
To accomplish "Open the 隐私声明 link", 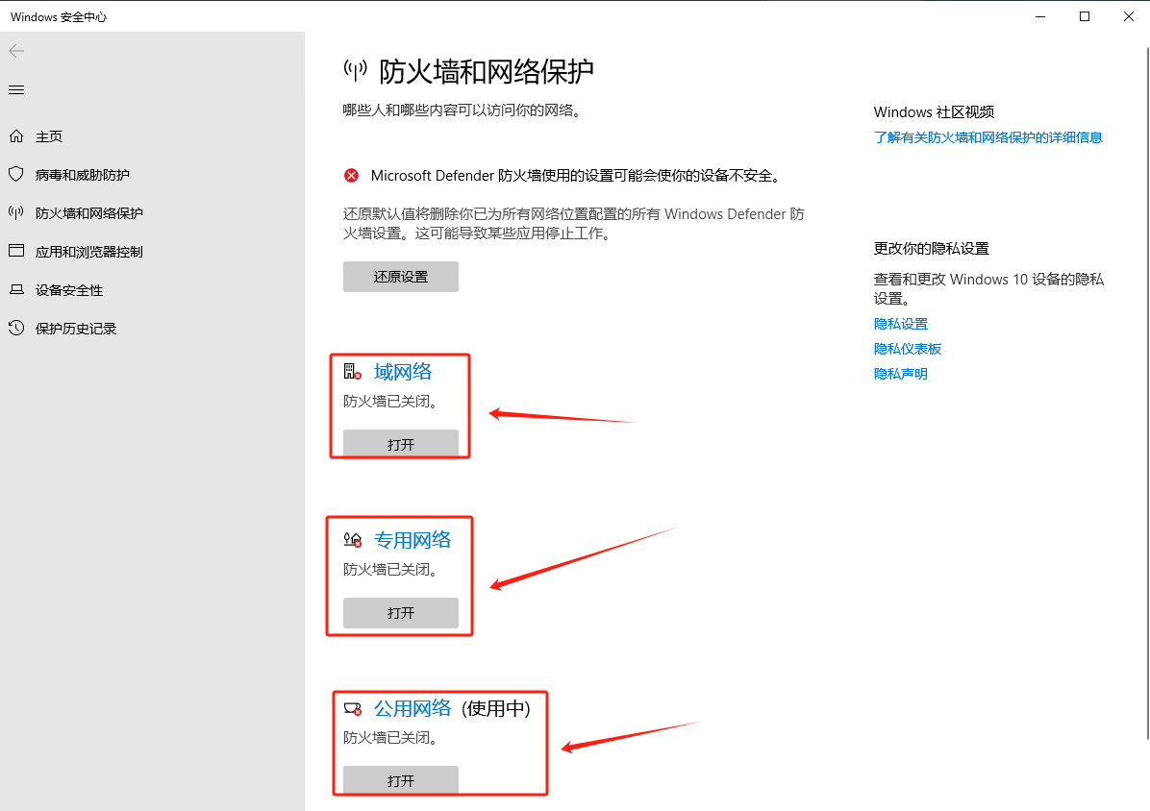I will [x=901, y=374].
